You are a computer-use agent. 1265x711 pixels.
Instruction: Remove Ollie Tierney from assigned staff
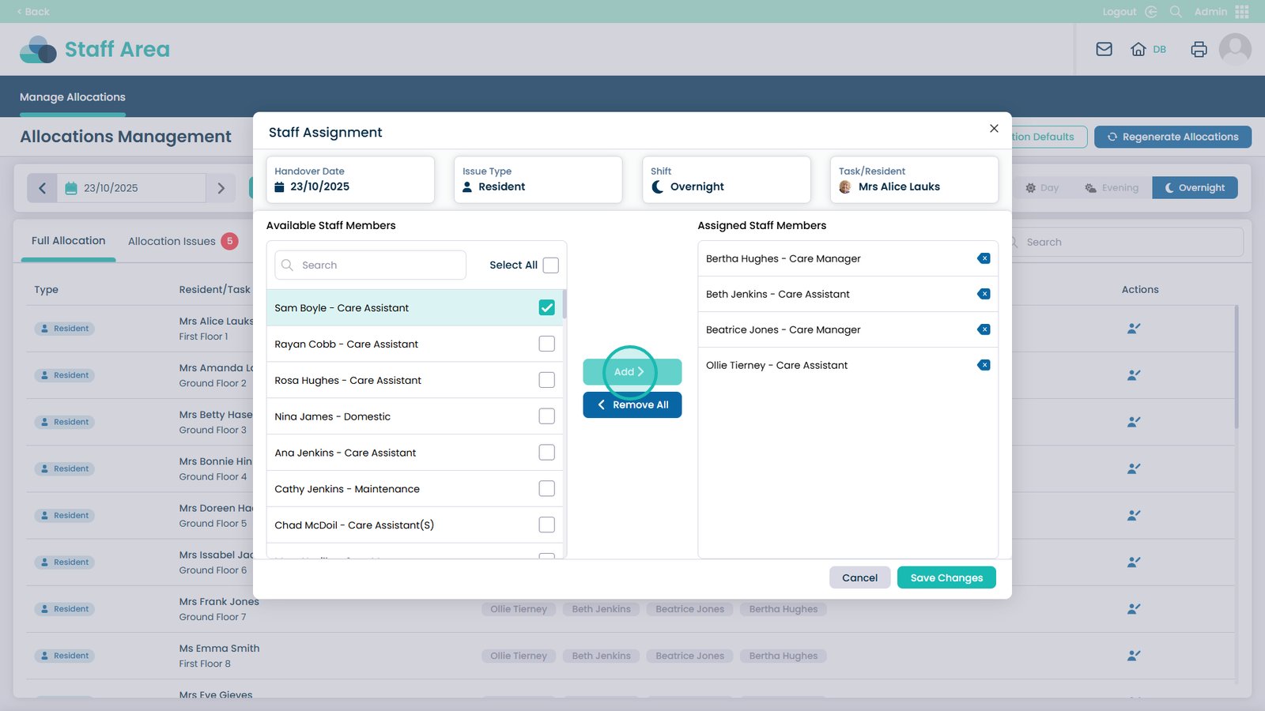point(984,365)
